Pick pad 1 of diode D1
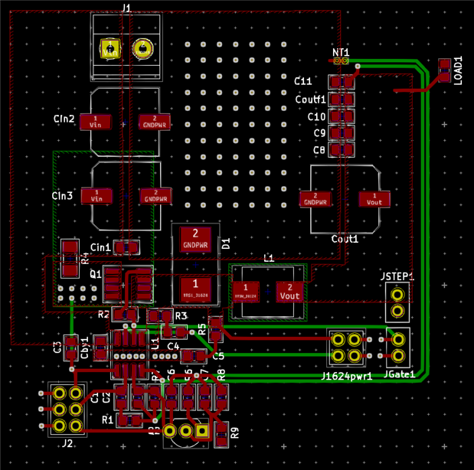Image resolution: width=474 pixels, height=470 pixels. point(195,289)
